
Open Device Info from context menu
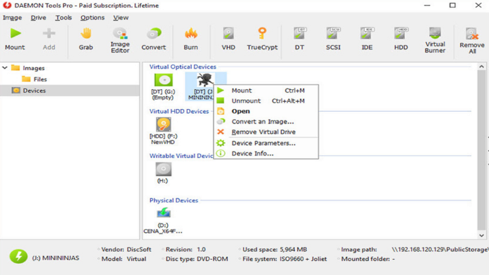pos(266,153)
